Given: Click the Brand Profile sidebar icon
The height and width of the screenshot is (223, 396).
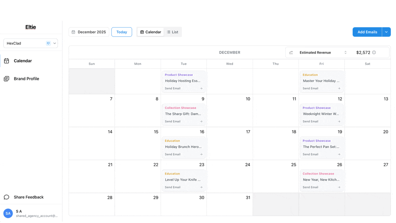Looking at the screenshot, I should 7,79.
